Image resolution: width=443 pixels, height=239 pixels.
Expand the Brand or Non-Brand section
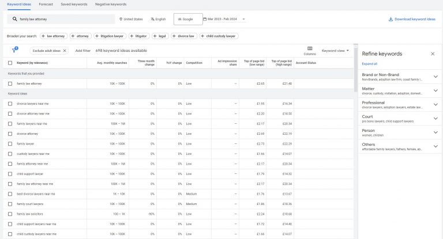click(x=436, y=76)
